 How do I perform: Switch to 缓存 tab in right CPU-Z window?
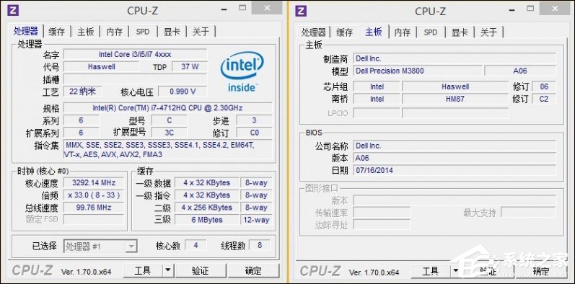pyautogui.click(x=344, y=32)
